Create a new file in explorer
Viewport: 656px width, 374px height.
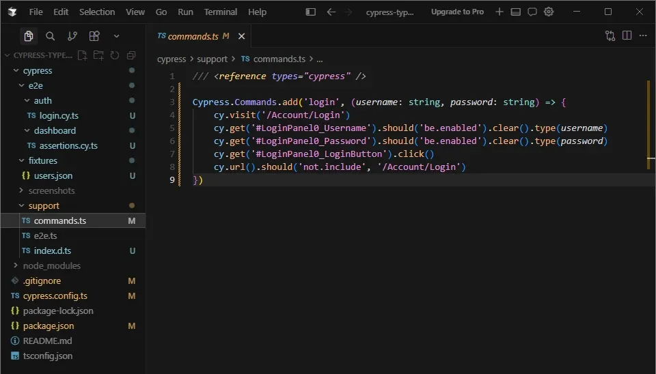(83, 55)
